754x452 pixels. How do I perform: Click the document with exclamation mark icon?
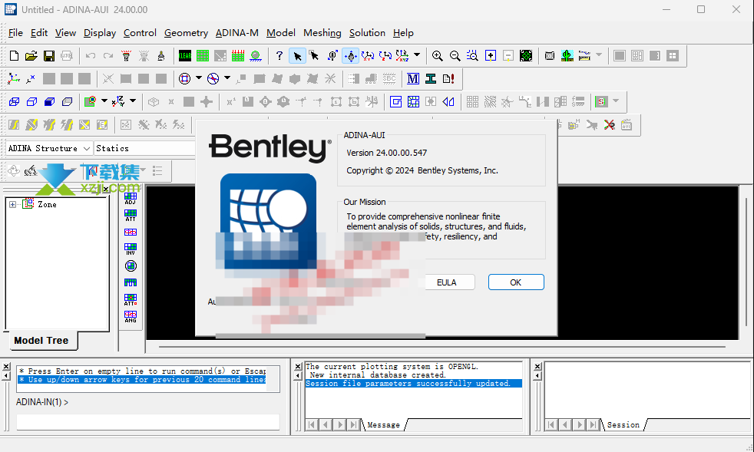pyautogui.click(x=448, y=79)
